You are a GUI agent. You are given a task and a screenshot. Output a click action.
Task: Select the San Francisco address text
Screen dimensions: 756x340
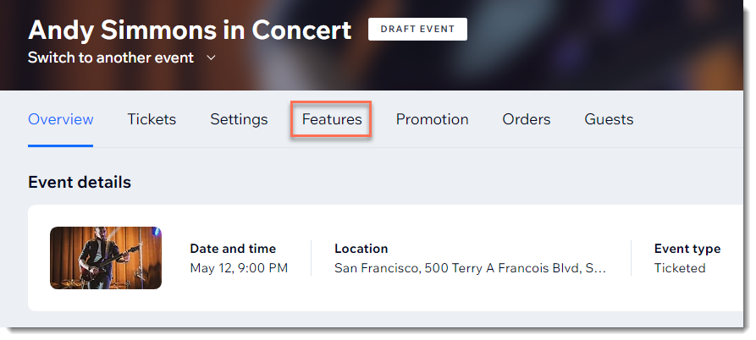coord(470,268)
